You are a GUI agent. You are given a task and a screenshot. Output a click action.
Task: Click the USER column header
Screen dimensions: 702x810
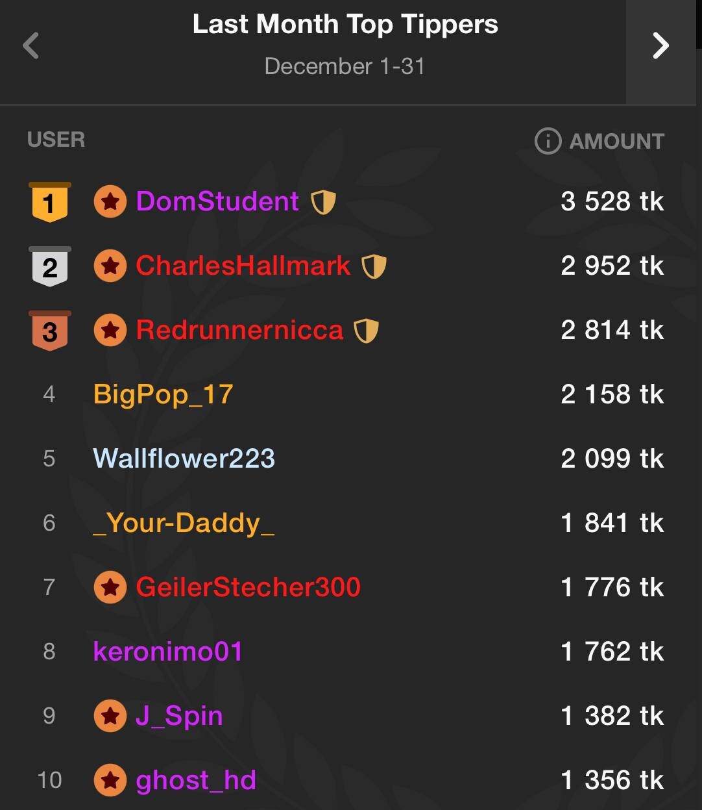click(x=56, y=140)
